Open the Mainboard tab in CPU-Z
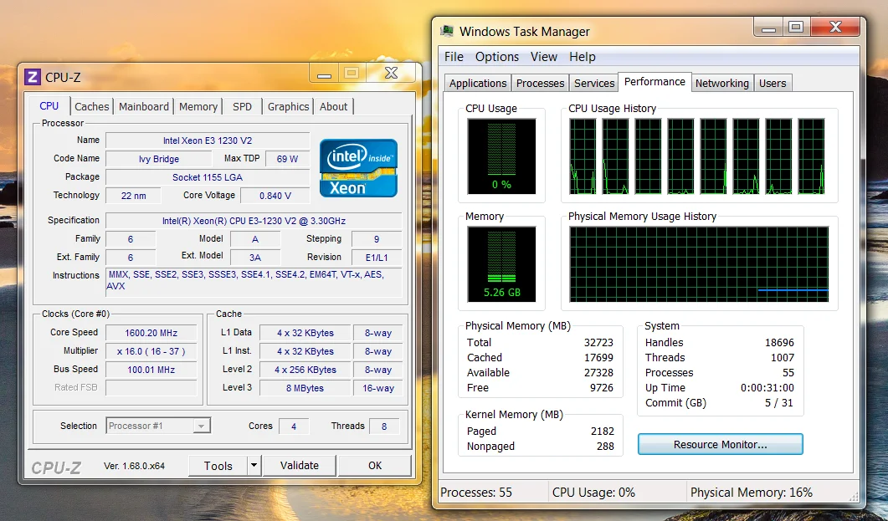 (x=144, y=106)
